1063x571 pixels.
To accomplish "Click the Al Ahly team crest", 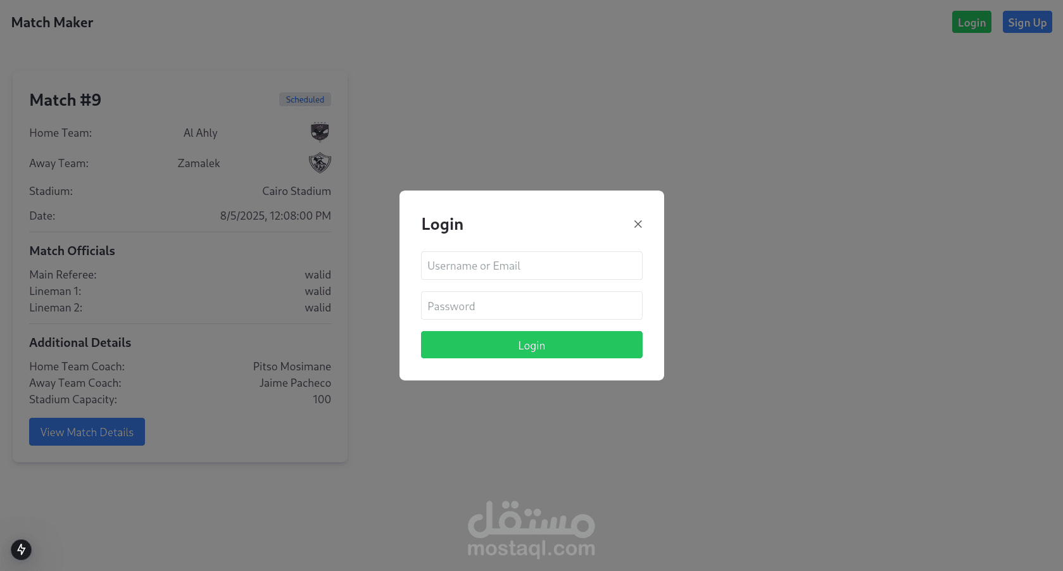I will [320, 132].
